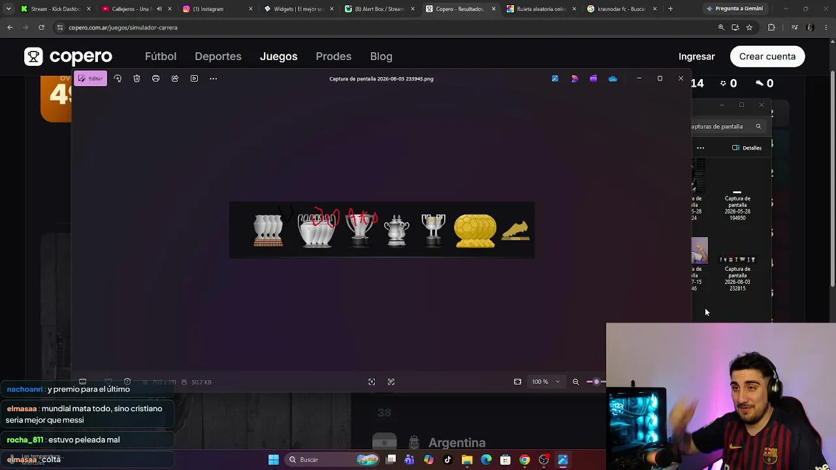
Task: Switch to the Stream - Kick Dashboard tab
Action: click(56, 9)
